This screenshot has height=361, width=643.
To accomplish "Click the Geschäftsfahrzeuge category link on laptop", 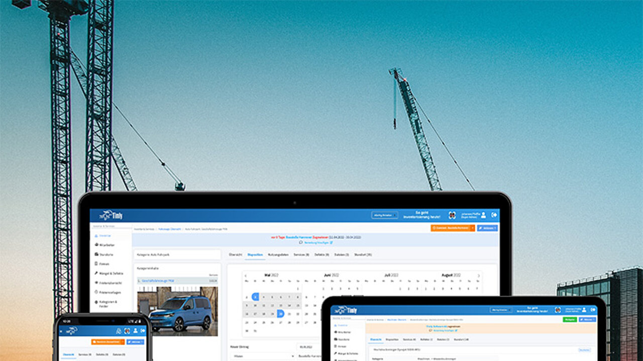I will [x=158, y=281].
